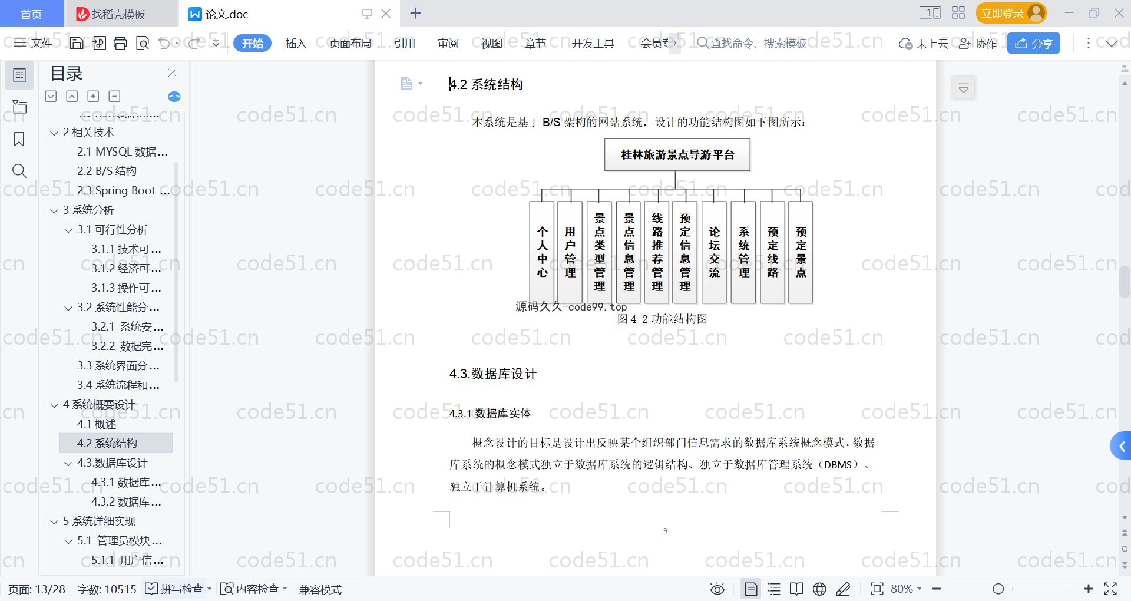The height and width of the screenshot is (601, 1131).
Task: Select 4.1 概述 outline item
Action: pos(97,424)
